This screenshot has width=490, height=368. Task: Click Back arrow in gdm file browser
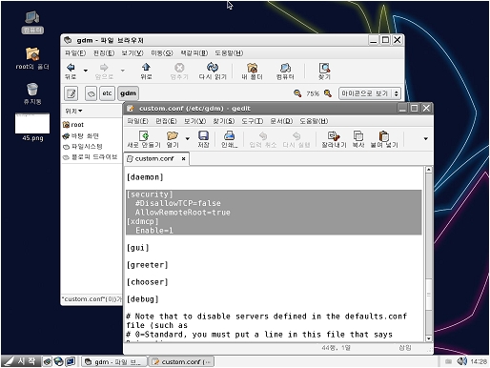pyautogui.click(x=71, y=68)
